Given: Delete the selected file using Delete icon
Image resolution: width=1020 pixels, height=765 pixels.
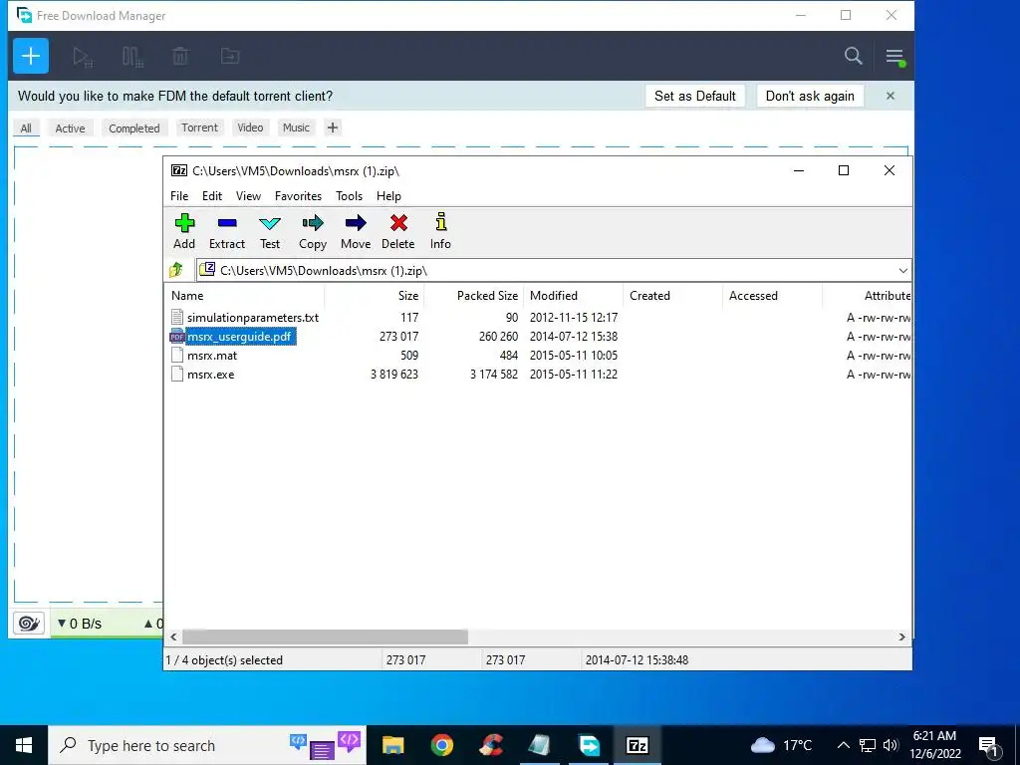Looking at the screenshot, I should tap(398, 231).
